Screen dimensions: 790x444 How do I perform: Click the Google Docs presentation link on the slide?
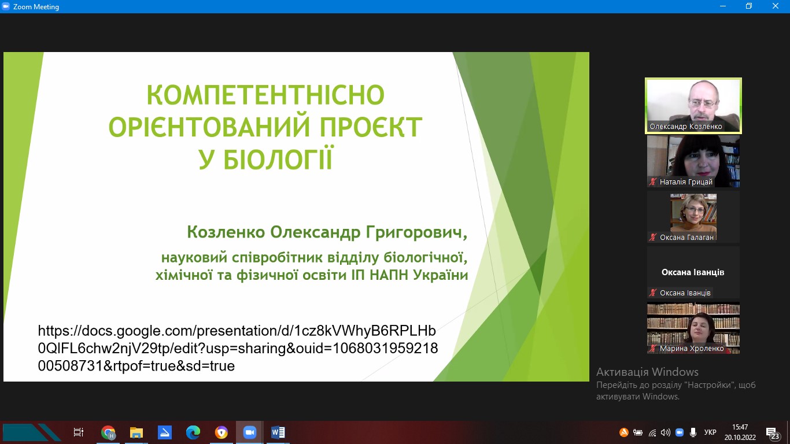238,349
